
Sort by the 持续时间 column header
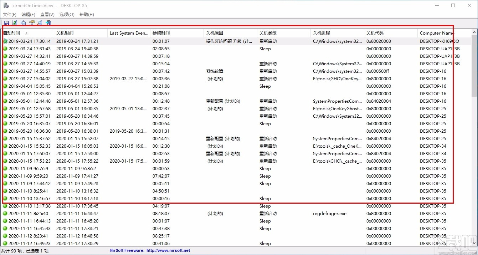[177, 33]
